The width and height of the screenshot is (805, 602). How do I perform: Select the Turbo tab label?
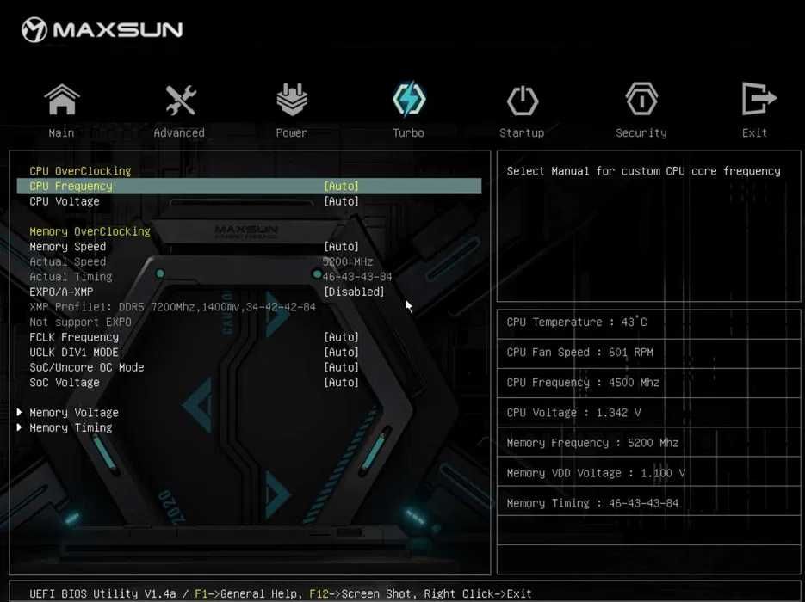pos(409,132)
